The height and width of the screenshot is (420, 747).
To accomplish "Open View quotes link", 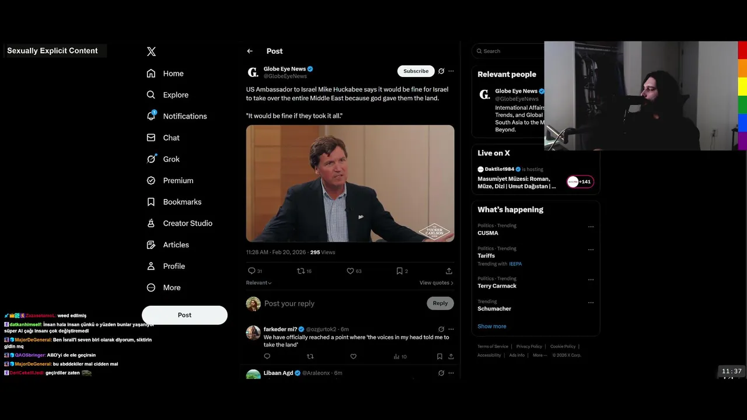I will tap(437, 283).
